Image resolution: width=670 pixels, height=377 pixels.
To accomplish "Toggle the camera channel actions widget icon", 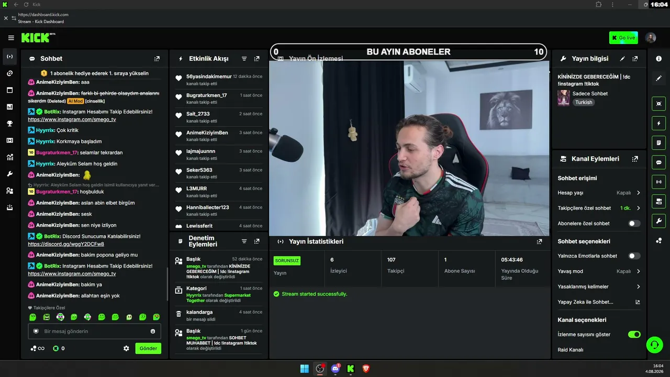I will tap(658, 201).
